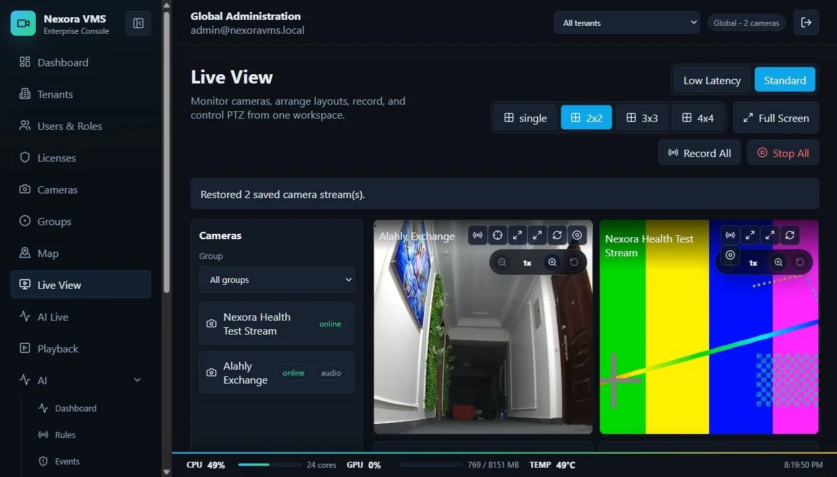The image size is (837, 477).
Task: Select the 3x3 grid layout
Action: [x=642, y=118]
